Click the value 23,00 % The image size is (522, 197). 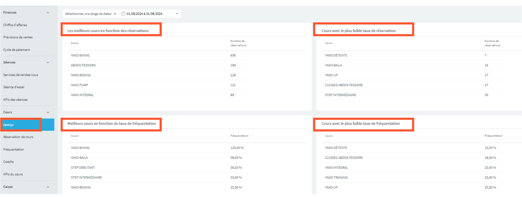click(x=490, y=178)
